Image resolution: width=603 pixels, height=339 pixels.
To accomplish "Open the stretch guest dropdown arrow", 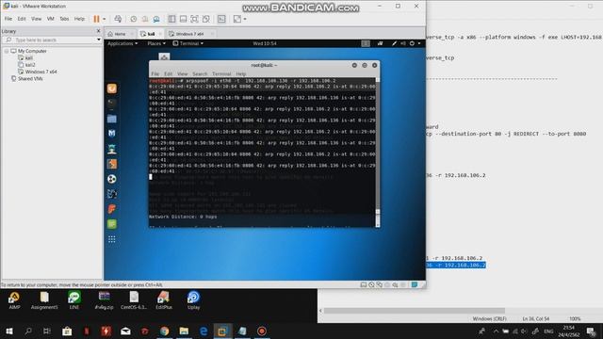I will [x=245, y=19].
